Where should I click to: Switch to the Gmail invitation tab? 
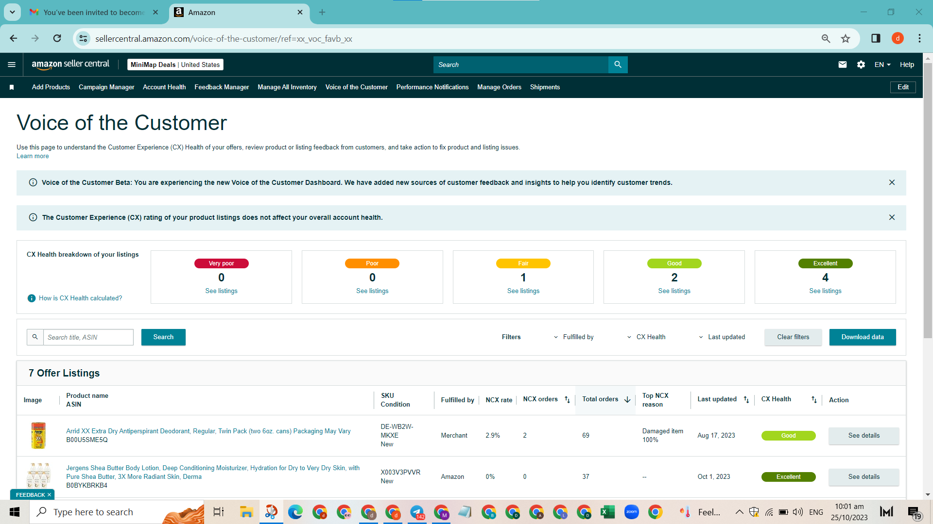(x=94, y=12)
